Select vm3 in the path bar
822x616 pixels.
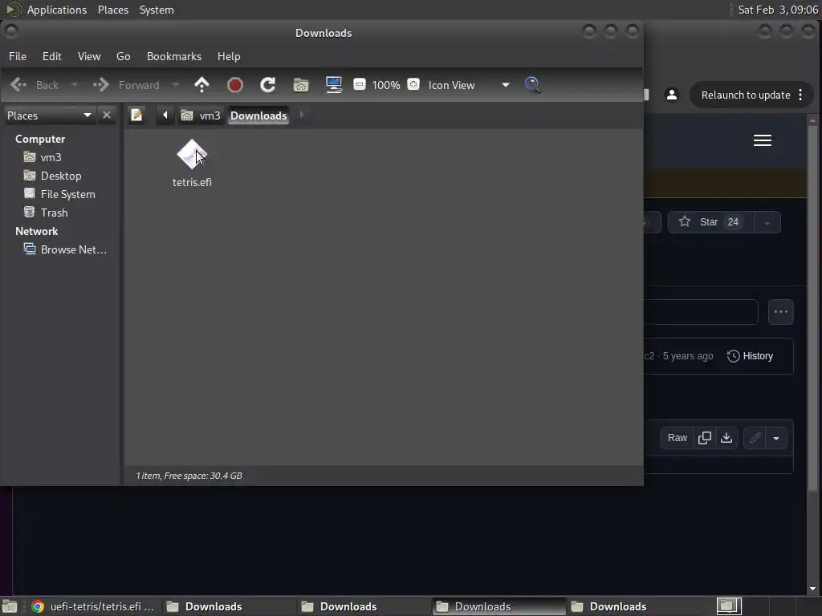(x=201, y=115)
